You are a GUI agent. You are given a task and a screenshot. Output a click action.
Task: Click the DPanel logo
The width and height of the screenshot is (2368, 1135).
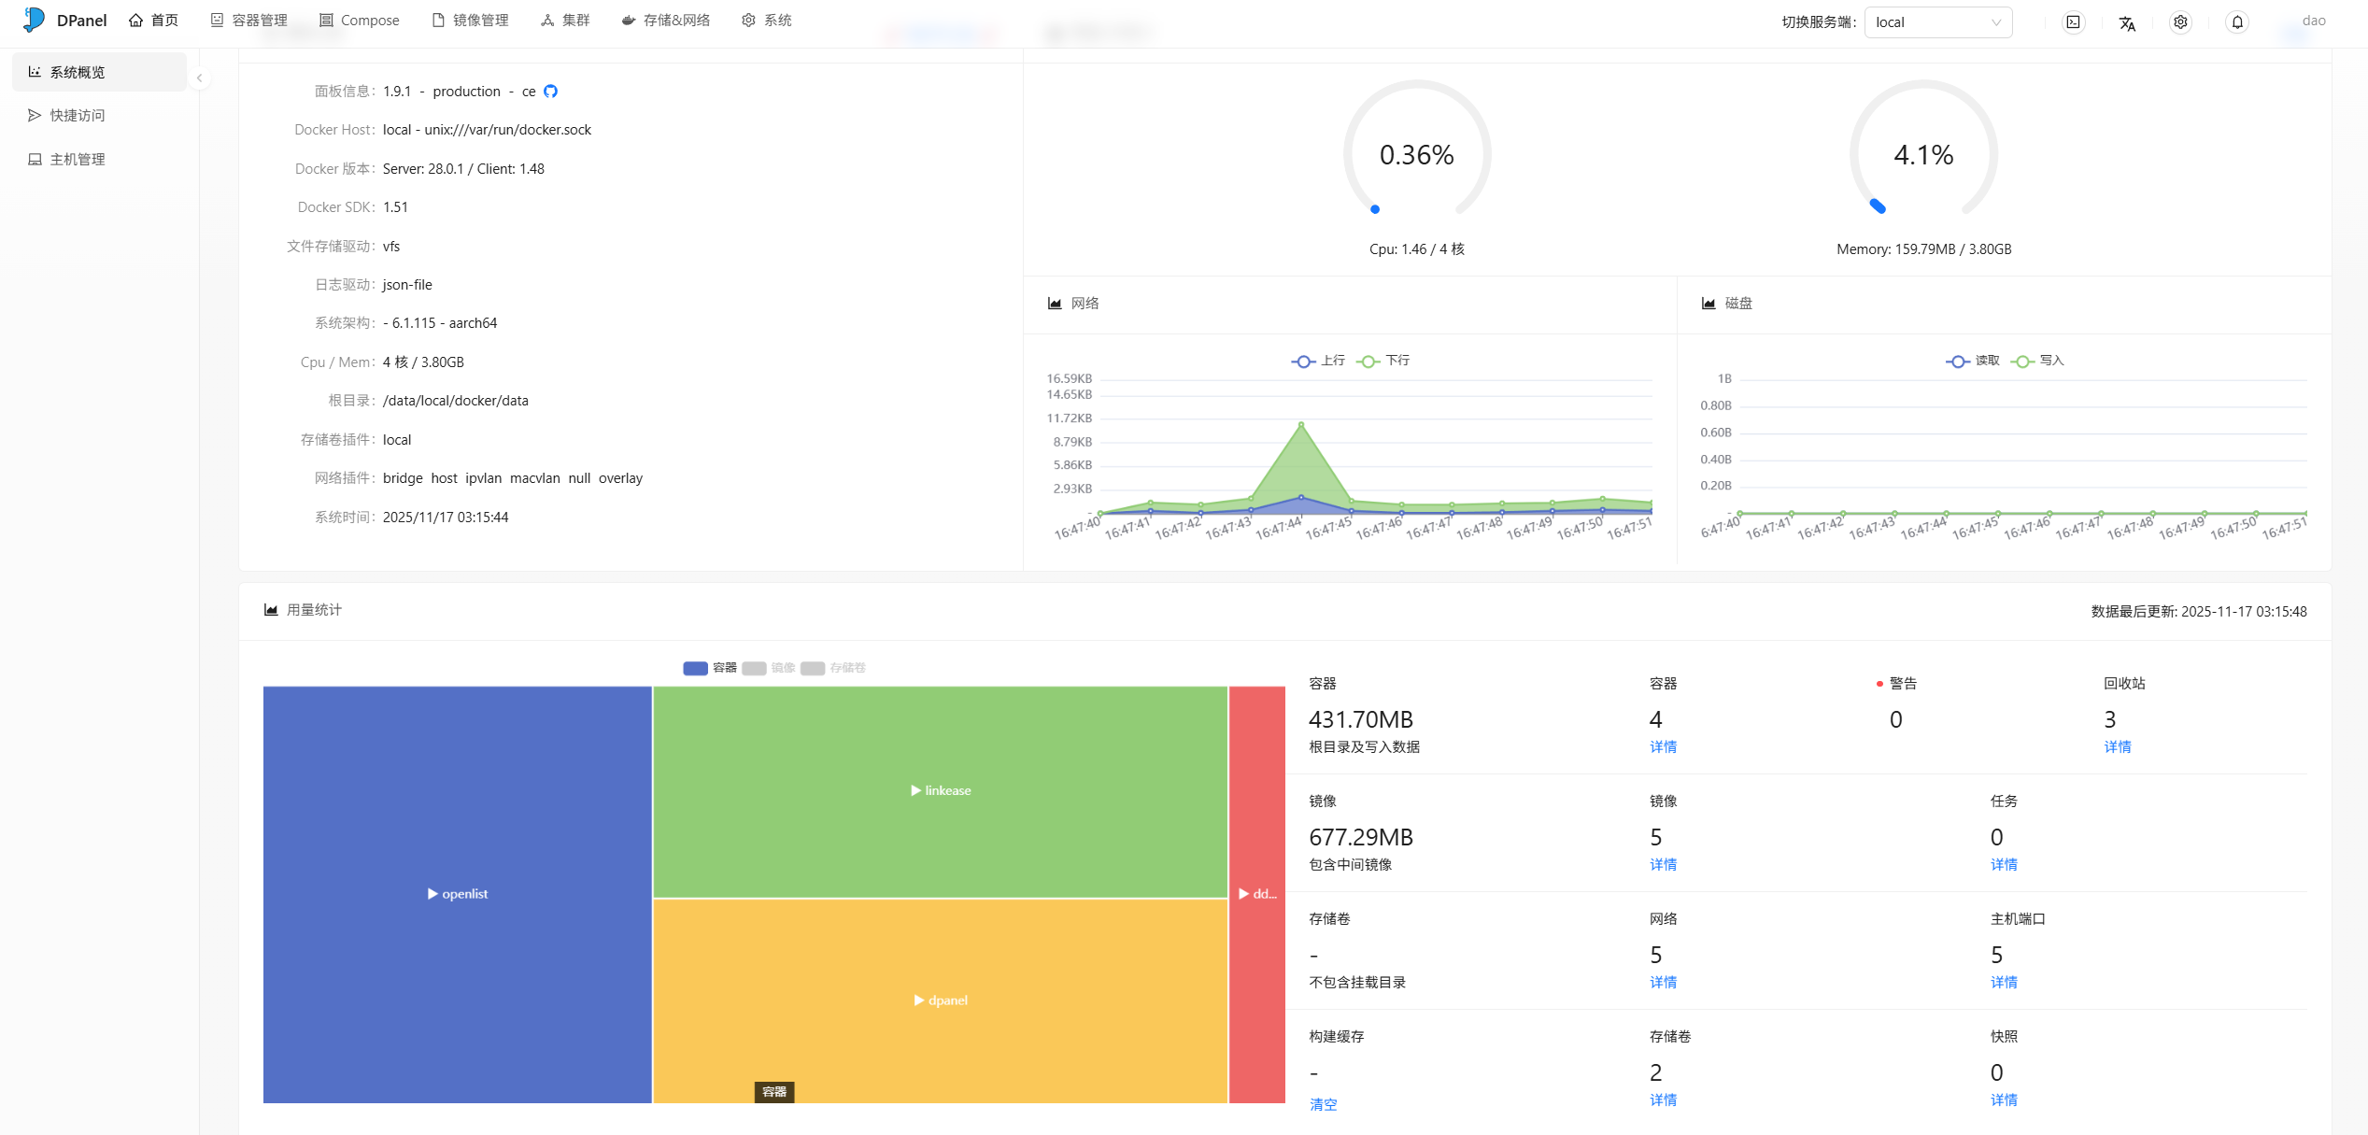click(35, 20)
